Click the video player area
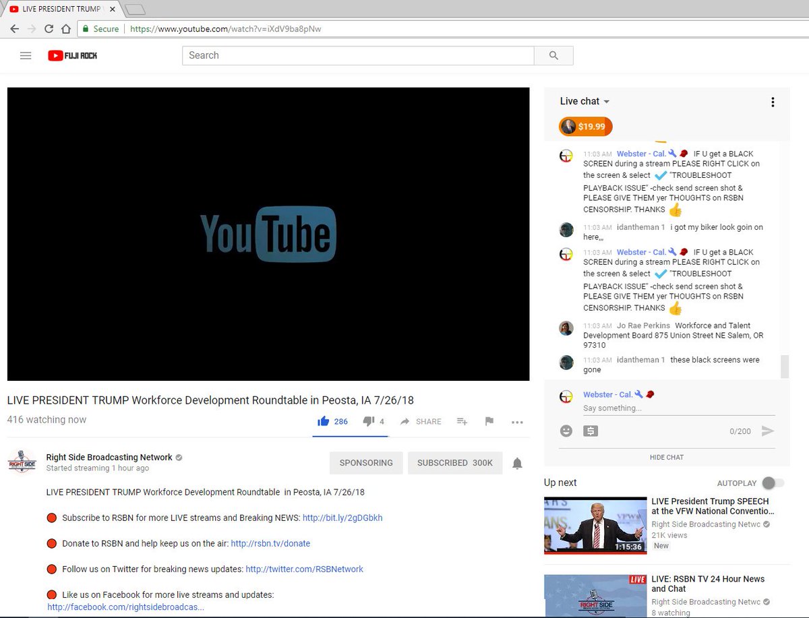 click(x=268, y=234)
